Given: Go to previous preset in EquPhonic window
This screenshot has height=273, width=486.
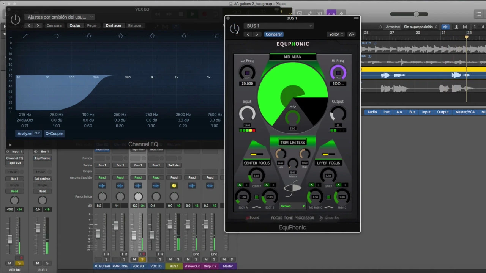Looking at the screenshot, I should pyautogui.click(x=248, y=34).
